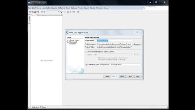This screenshot has height=110, width=195.
Task: Open the Navigate menu
Action: point(46,8)
